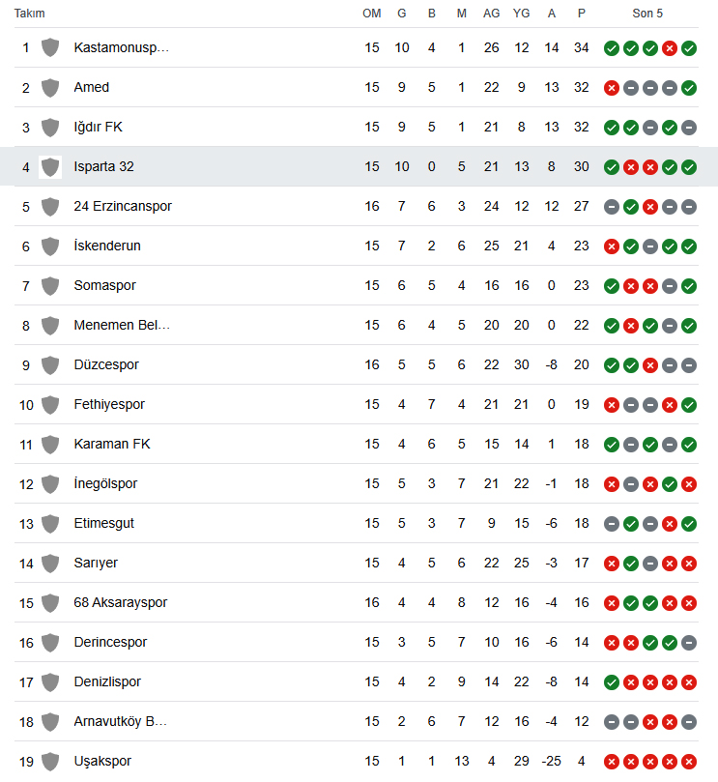Click the Takım column header

29,14
